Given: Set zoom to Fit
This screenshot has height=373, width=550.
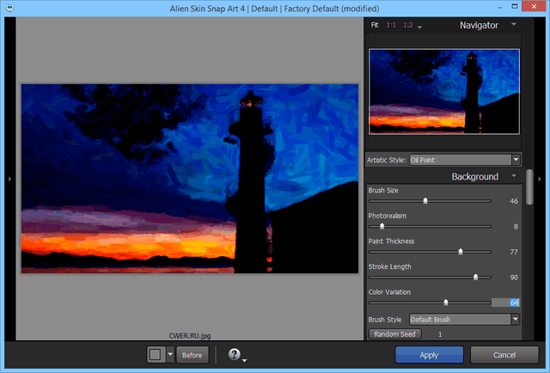Looking at the screenshot, I should click(x=375, y=25).
